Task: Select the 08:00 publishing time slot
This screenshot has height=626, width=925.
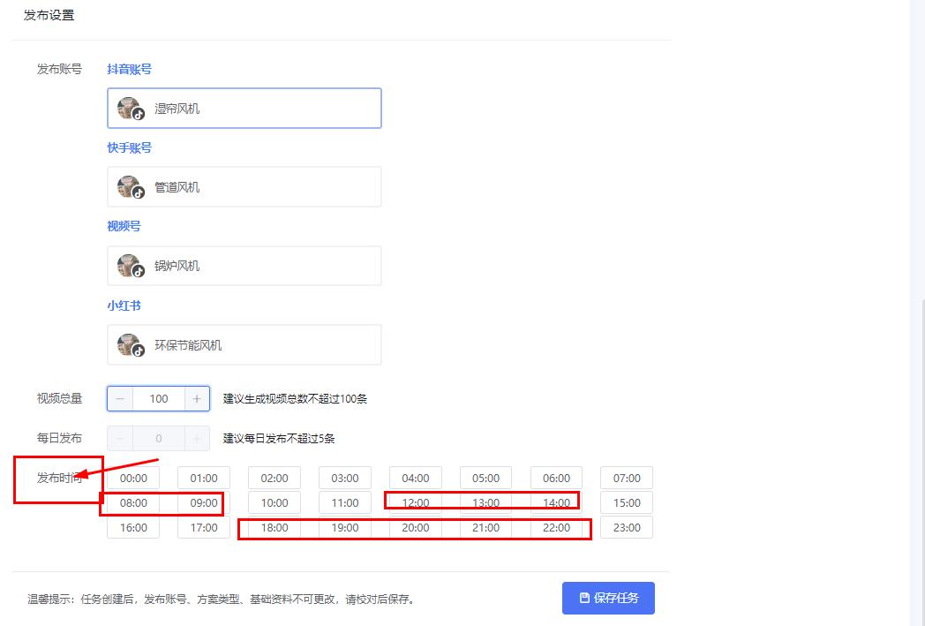Action: pyautogui.click(x=132, y=502)
